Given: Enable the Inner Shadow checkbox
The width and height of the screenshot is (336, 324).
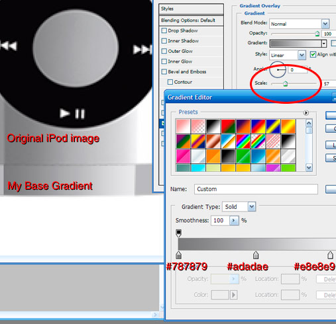Looking at the screenshot, I should 164,41.
